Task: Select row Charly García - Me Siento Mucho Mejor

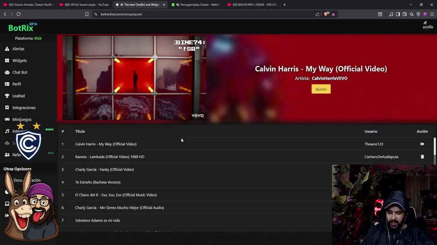Action: (195, 208)
